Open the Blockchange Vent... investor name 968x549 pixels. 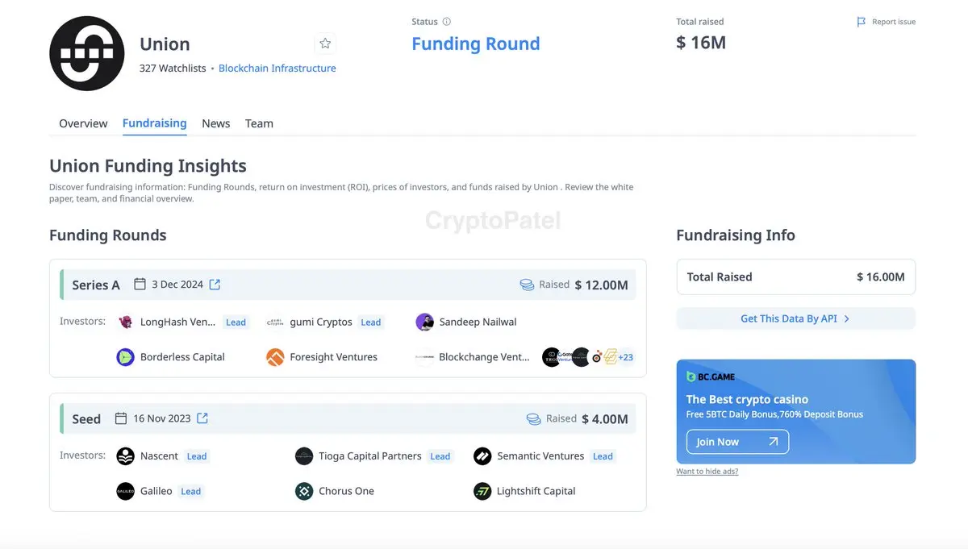[484, 357]
